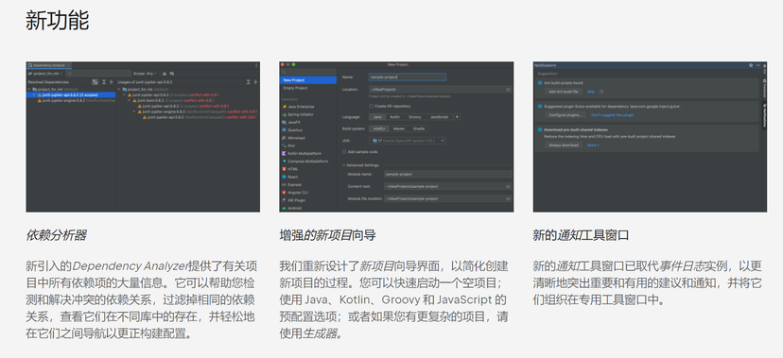The image size is (783, 358).
Task: Click the Kotlin Multiplatform generator icon
Action: click(x=283, y=154)
